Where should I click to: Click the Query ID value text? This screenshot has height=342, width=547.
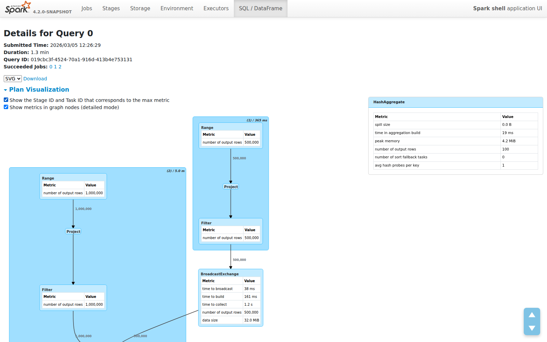click(81, 60)
